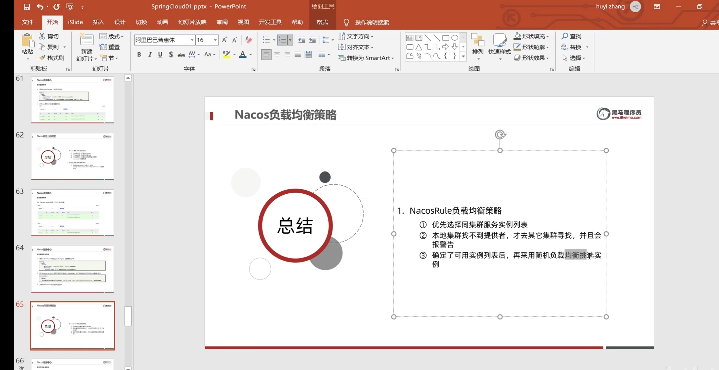The height and width of the screenshot is (370, 719).
Task: Click the text shadow S icon
Action: (x=170, y=54)
